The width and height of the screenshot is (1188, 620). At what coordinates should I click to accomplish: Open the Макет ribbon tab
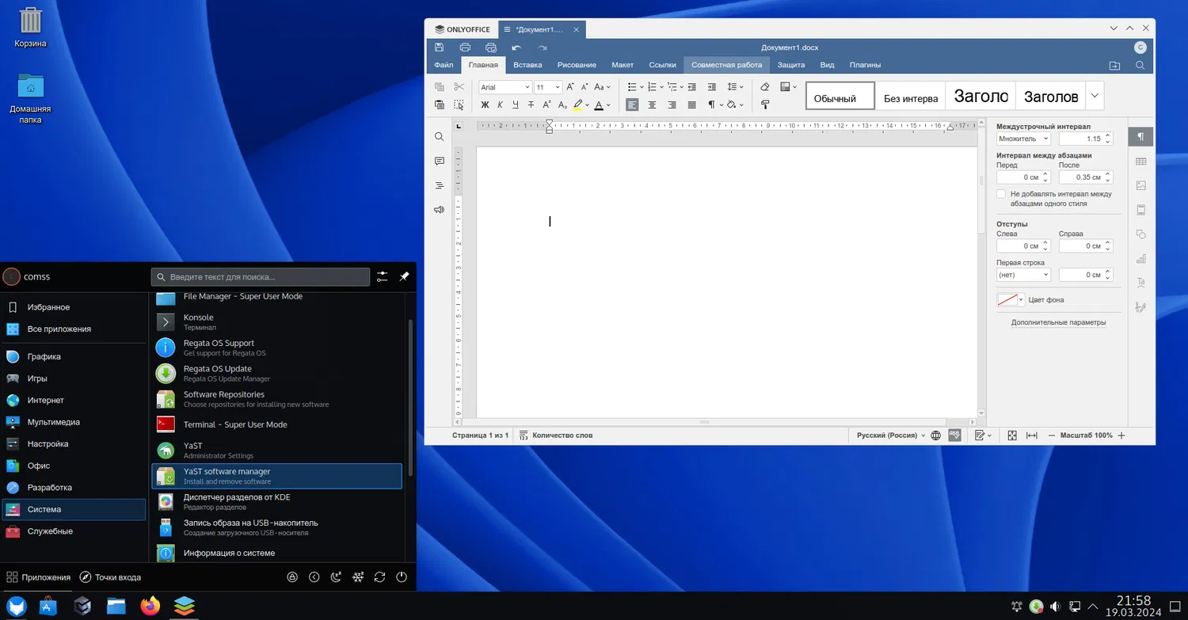pos(623,65)
